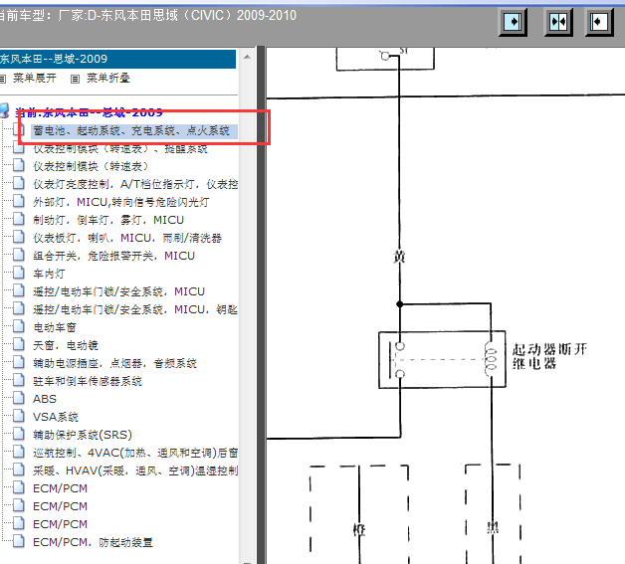
Task: Click the list icon beside 菜单折叠
Action: tap(75, 79)
